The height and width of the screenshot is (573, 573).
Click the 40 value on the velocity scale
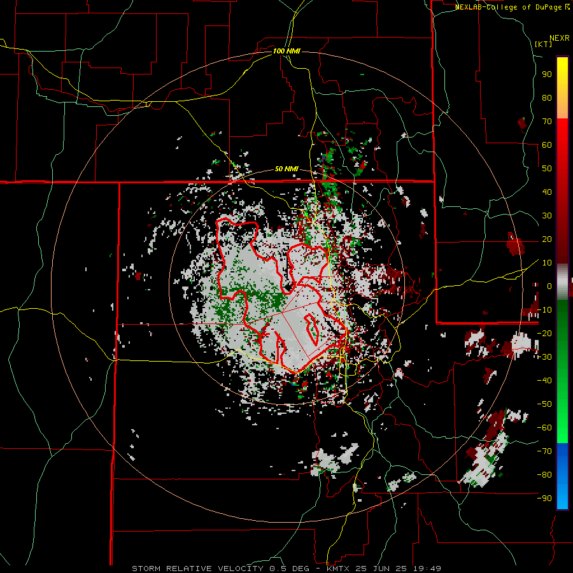point(547,192)
